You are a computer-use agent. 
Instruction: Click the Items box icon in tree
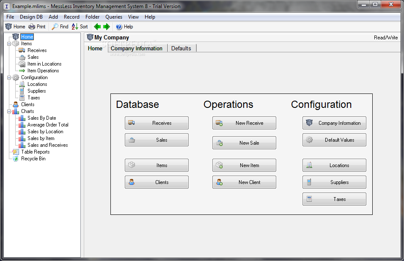[16, 44]
